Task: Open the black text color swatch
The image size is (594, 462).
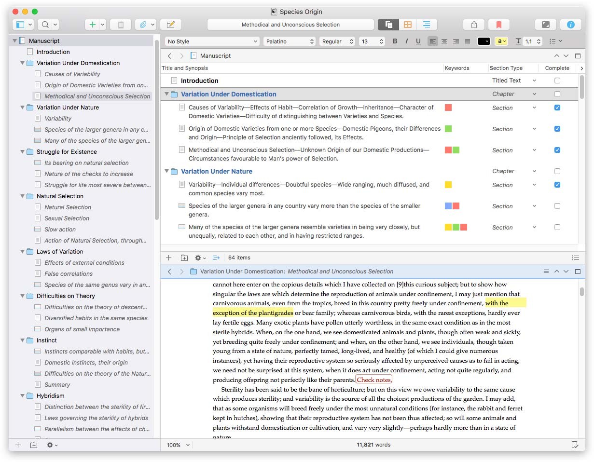Action: 484,41
